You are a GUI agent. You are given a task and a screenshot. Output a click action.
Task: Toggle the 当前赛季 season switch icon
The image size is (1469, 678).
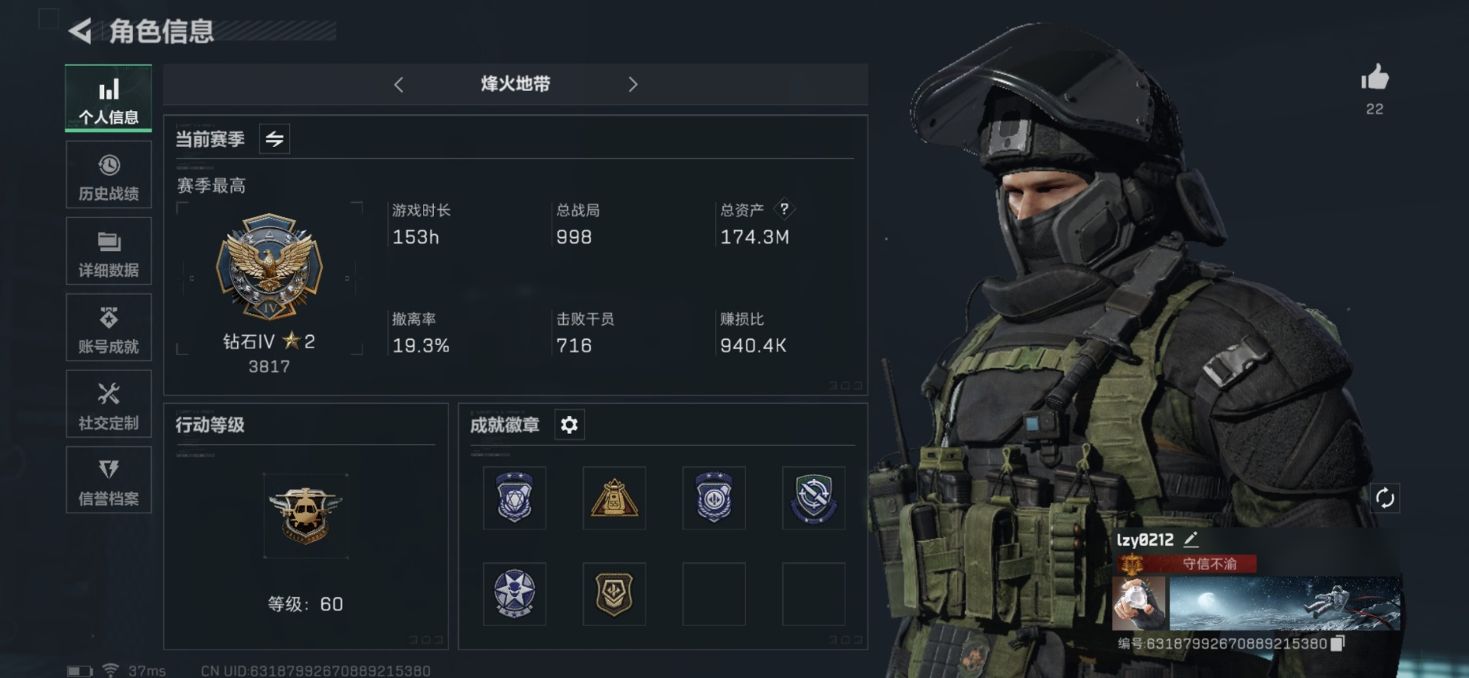(275, 139)
